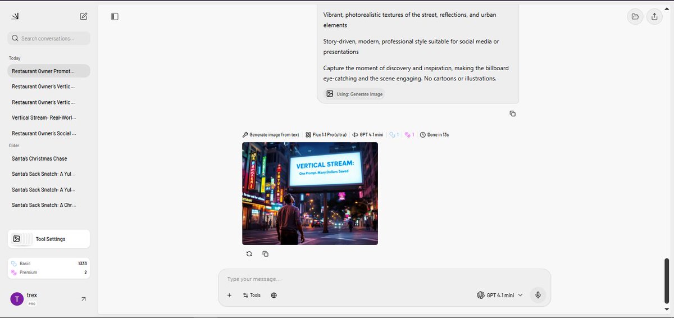This screenshot has width=674, height=318.
Task: Click the vertical scrollbar thumb
Action: [667, 282]
